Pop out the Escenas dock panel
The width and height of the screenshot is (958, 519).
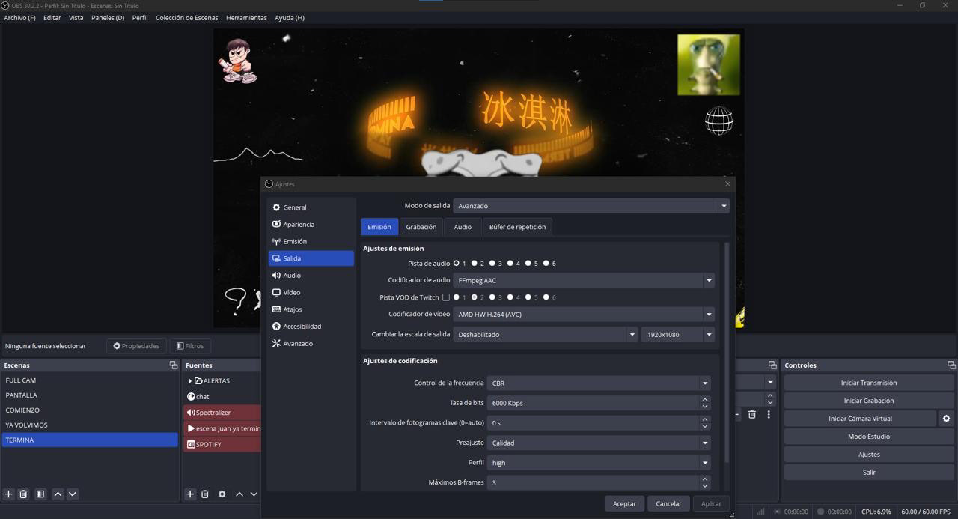tap(174, 365)
